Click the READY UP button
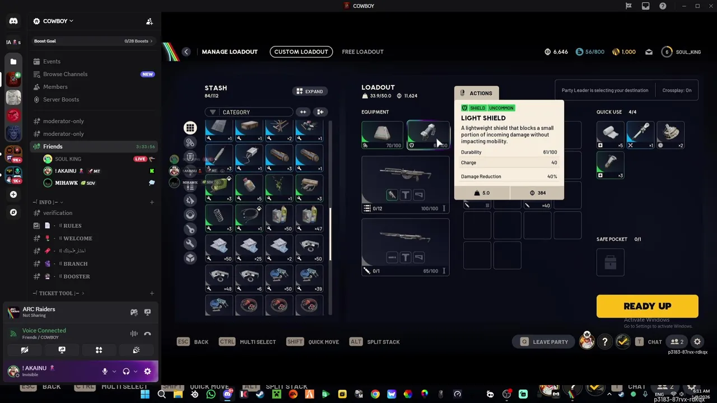 click(648, 306)
